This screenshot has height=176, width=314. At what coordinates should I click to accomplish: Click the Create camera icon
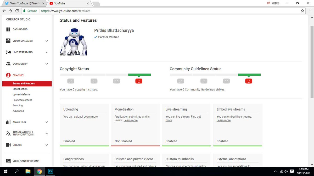[8, 145]
